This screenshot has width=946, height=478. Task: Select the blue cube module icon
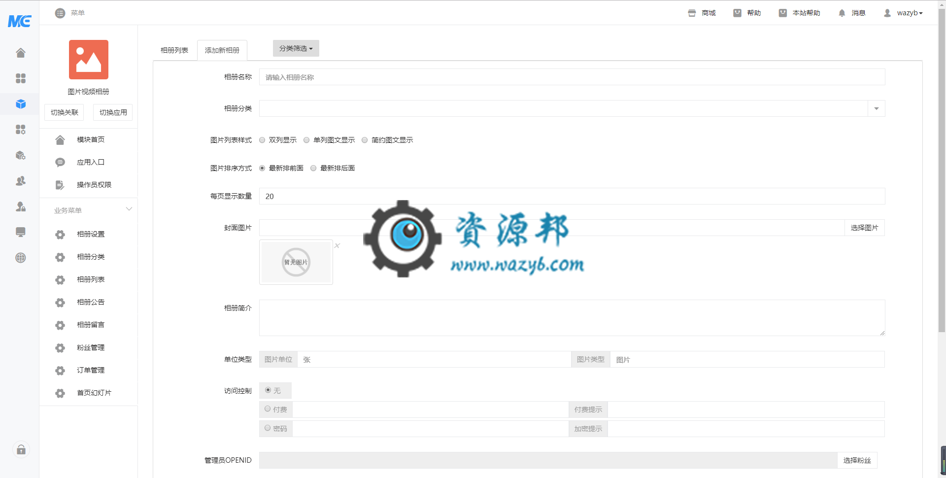20,104
